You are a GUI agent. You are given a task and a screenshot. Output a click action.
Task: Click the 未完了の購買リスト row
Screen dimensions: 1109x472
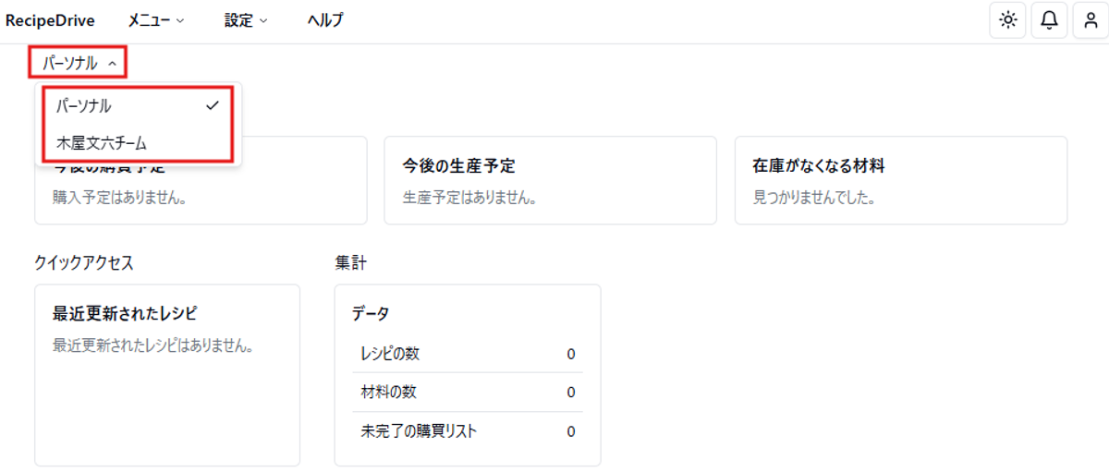coord(468,431)
